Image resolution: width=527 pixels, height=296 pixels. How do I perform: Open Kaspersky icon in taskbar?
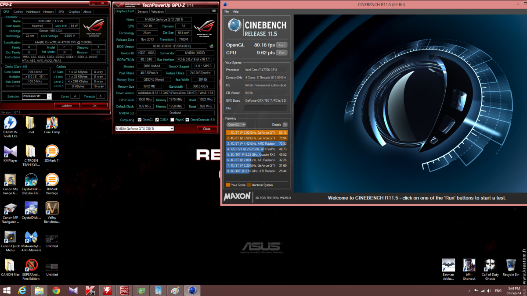click(x=90, y=290)
